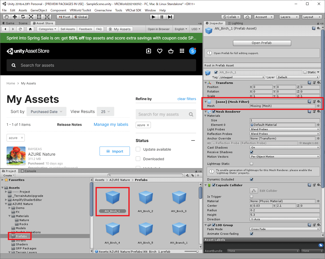The height and width of the screenshot is (259, 325).
Task: Open Fade Mode dropdown
Action: point(285,229)
